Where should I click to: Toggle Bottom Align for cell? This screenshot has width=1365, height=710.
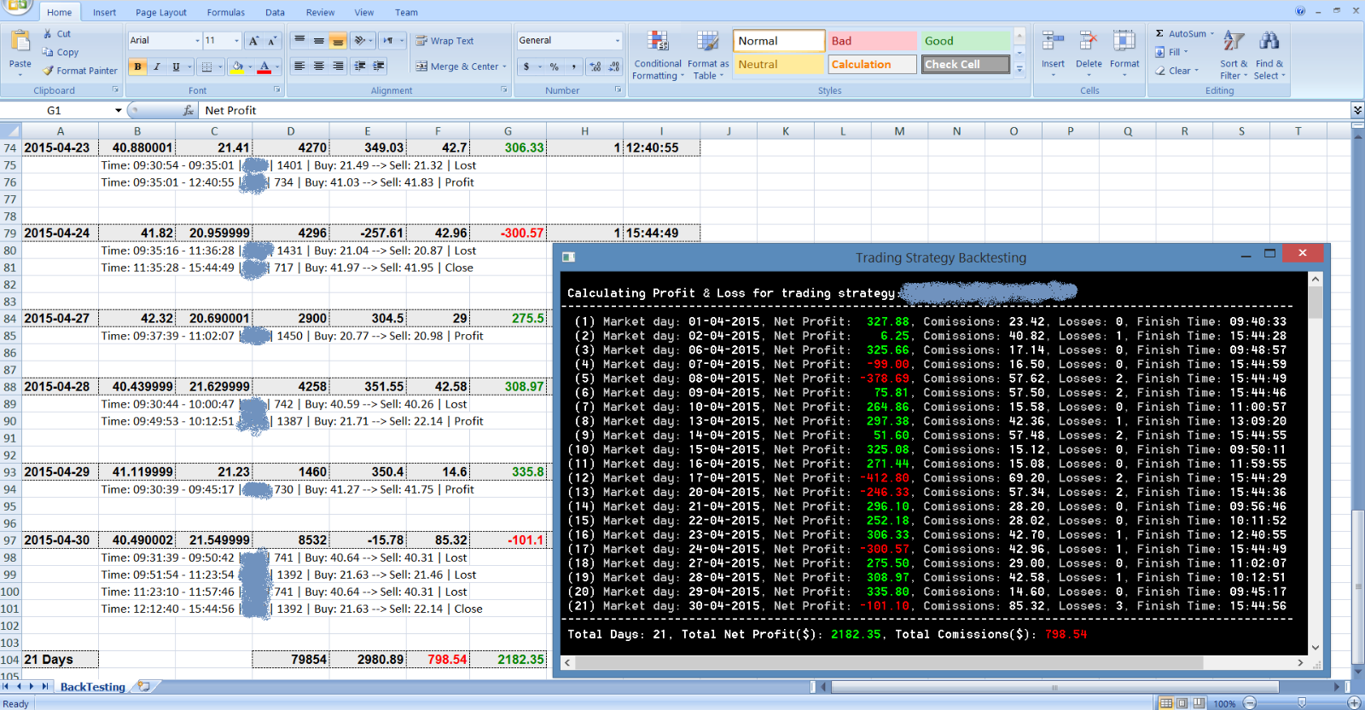point(338,40)
